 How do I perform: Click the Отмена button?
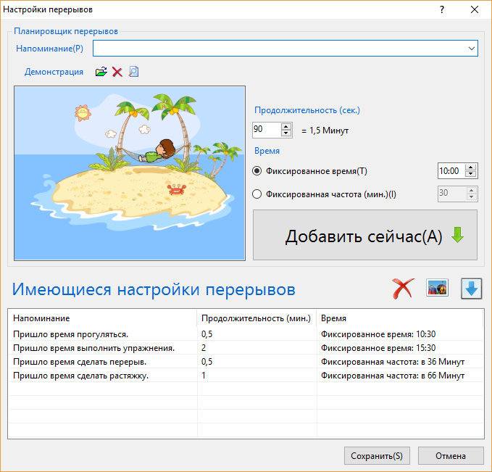click(451, 455)
